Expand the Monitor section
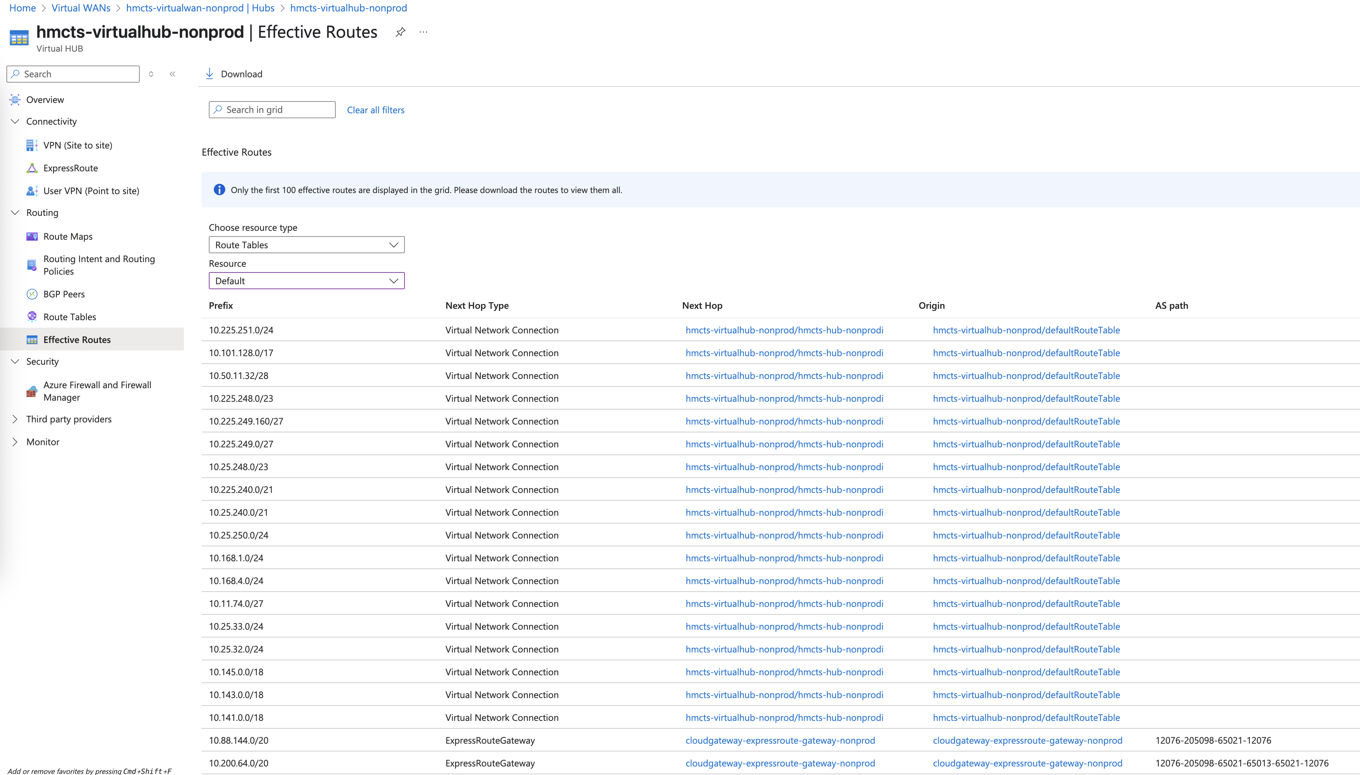The height and width of the screenshot is (775, 1360). (x=15, y=442)
